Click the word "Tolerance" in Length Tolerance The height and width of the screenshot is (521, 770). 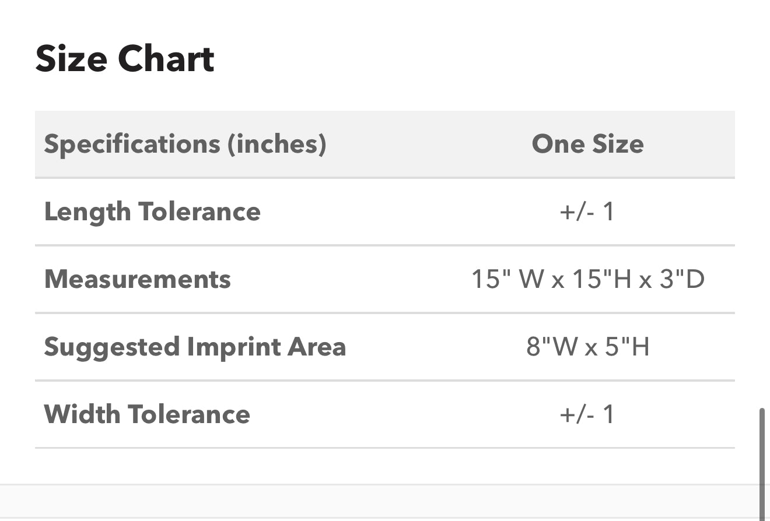pyautogui.click(x=199, y=212)
